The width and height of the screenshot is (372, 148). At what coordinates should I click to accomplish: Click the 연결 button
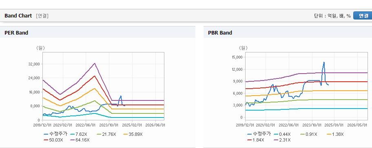pos(363,15)
